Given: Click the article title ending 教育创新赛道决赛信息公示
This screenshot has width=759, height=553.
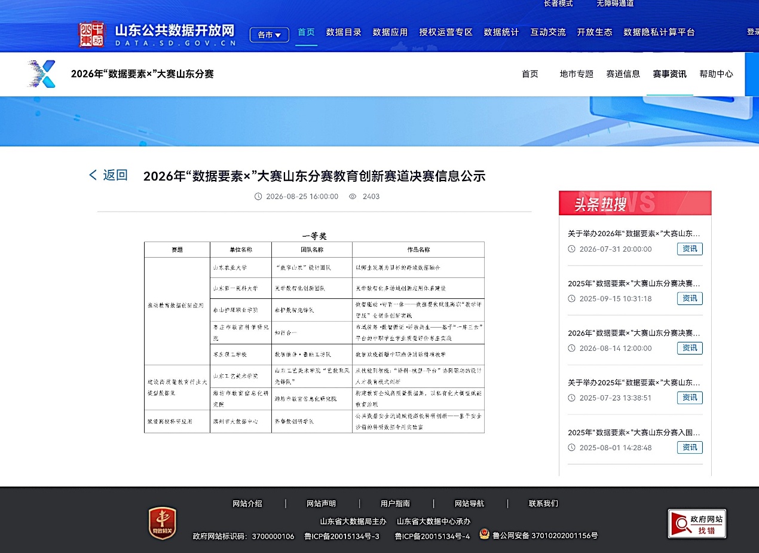Looking at the screenshot, I should 314,176.
